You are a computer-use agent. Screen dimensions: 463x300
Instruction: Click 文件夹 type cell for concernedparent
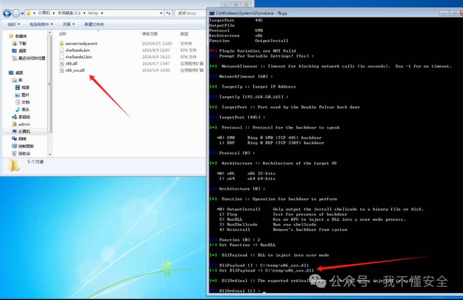(x=186, y=43)
